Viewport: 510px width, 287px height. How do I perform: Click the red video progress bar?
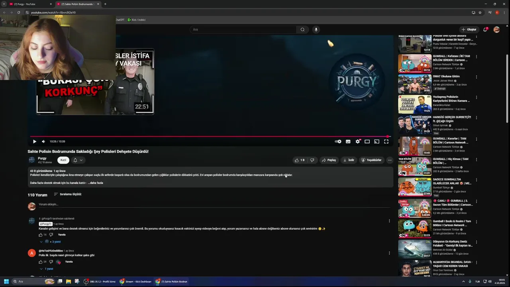pyautogui.click(x=210, y=136)
